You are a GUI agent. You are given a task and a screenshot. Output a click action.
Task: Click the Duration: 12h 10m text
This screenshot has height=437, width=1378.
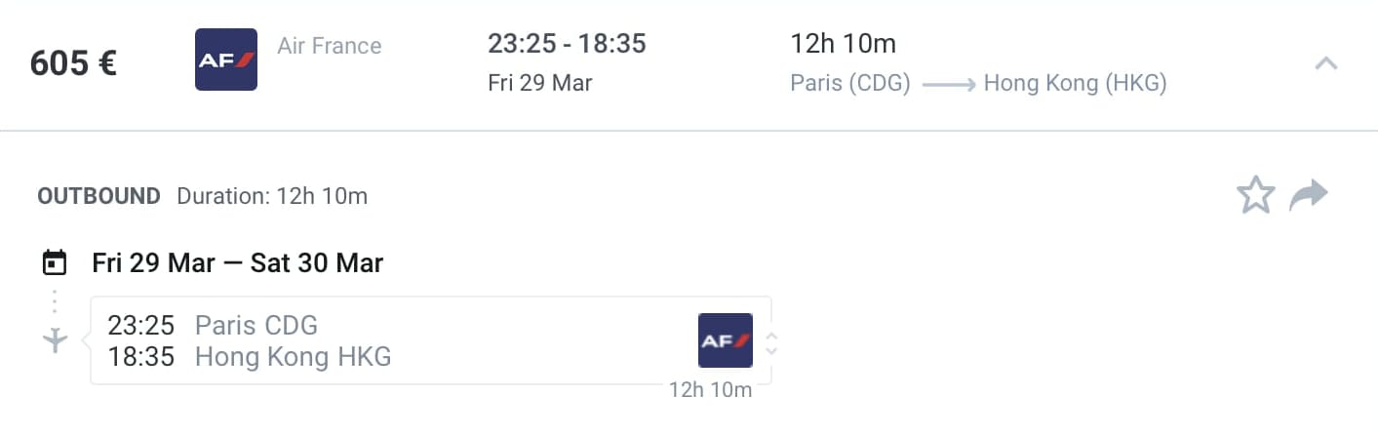point(272,196)
